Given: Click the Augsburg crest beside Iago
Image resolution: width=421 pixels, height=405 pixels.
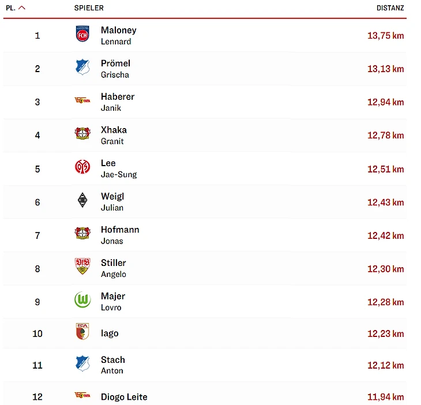Looking at the screenshot, I should pos(82,333).
